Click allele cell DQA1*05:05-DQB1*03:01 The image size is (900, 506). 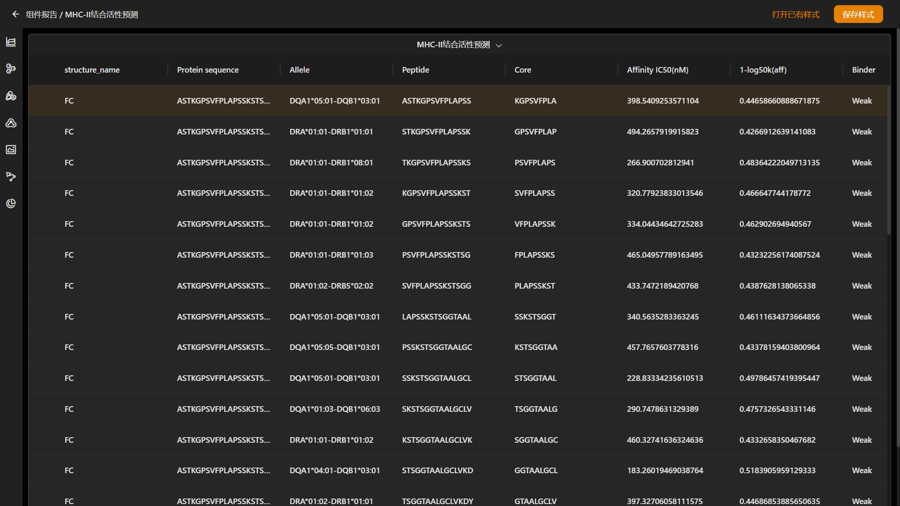pyautogui.click(x=335, y=347)
